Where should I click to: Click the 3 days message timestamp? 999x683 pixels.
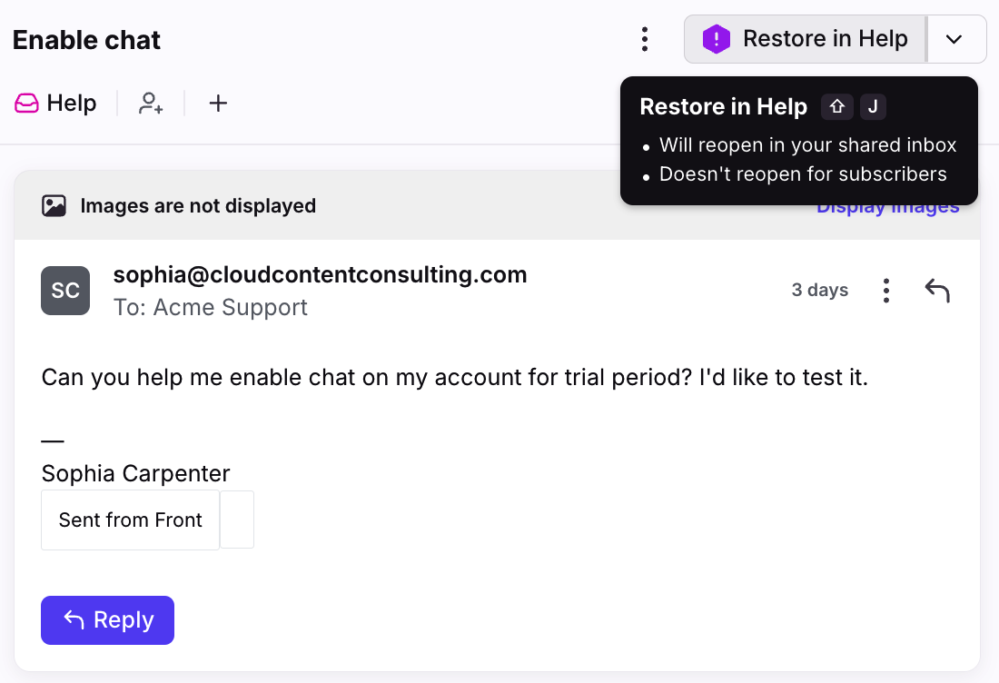tap(820, 290)
